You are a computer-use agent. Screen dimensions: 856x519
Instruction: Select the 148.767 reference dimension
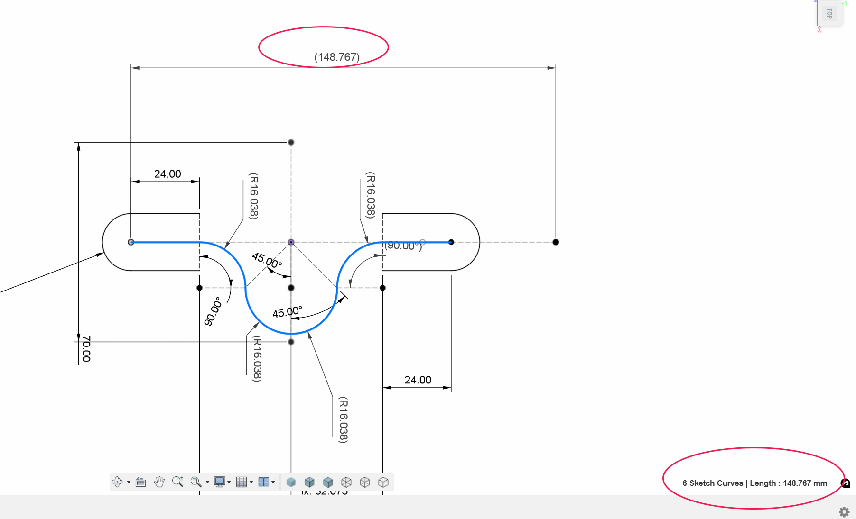pyautogui.click(x=336, y=57)
